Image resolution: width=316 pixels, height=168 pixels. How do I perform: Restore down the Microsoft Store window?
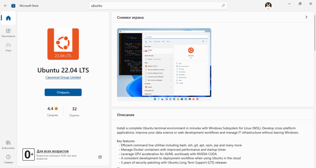[x=300, y=4]
